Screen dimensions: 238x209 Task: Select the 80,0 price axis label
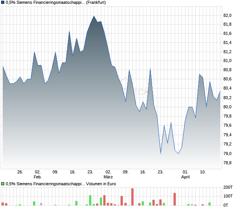[227, 107]
